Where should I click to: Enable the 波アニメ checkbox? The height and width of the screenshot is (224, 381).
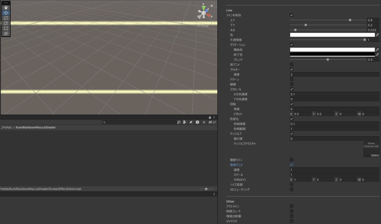tap(292, 64)
